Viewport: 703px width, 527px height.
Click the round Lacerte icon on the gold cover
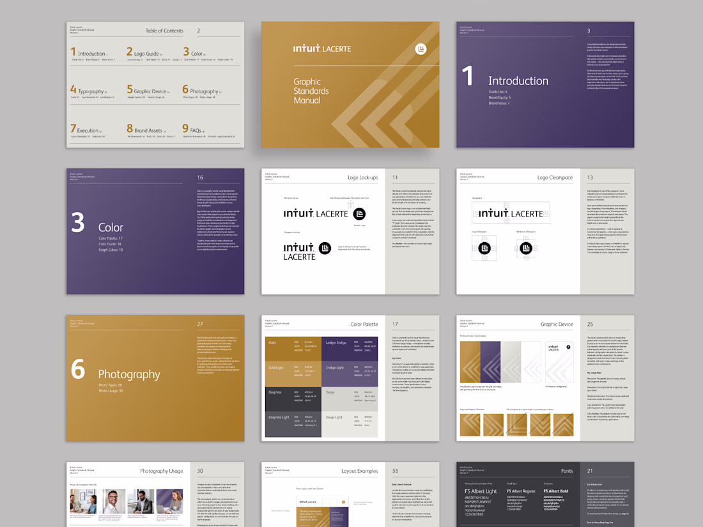421,49
